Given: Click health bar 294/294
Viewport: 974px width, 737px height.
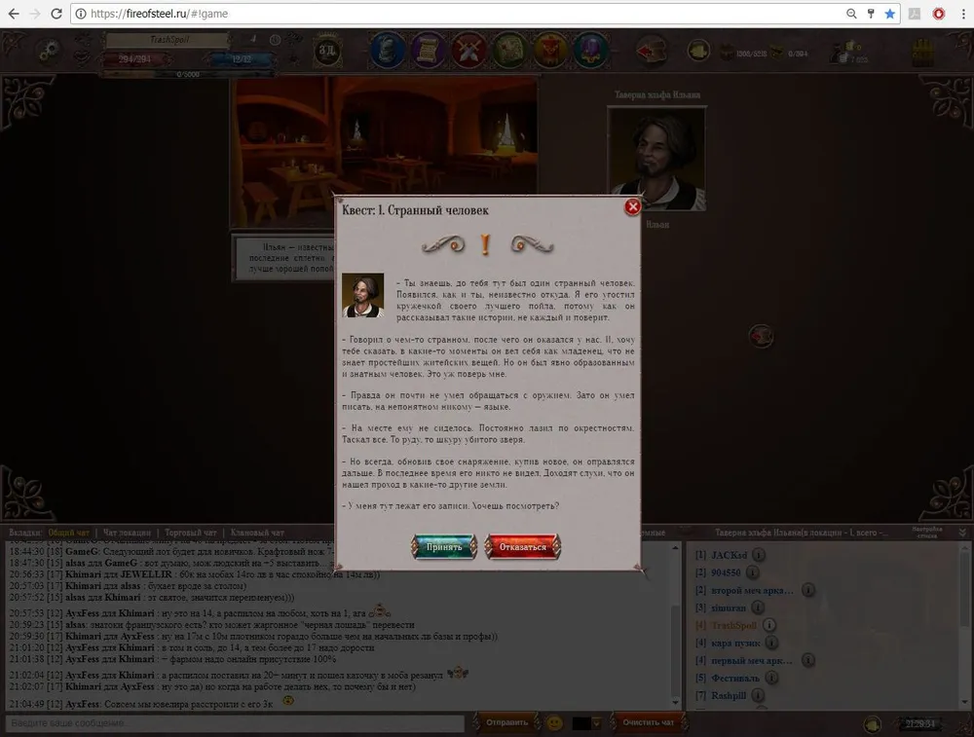Looking at the screenshot, I should (134, 59).
